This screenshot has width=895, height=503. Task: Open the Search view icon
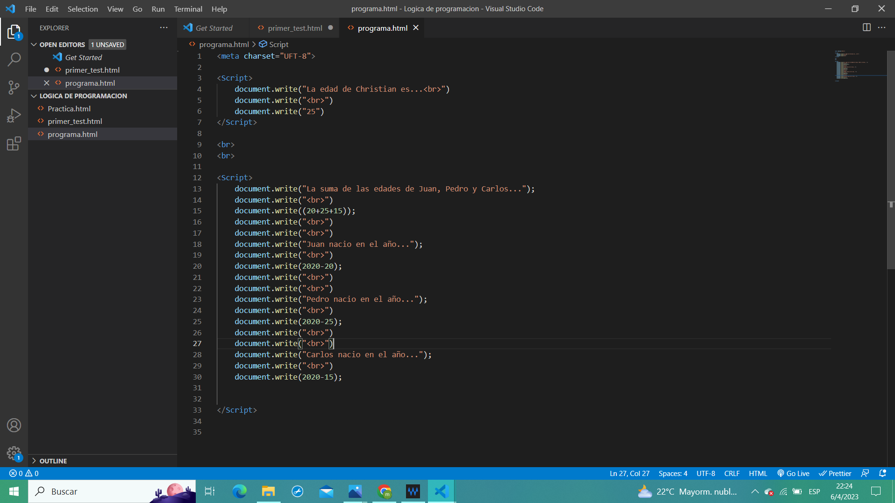(x=14, y=60)
